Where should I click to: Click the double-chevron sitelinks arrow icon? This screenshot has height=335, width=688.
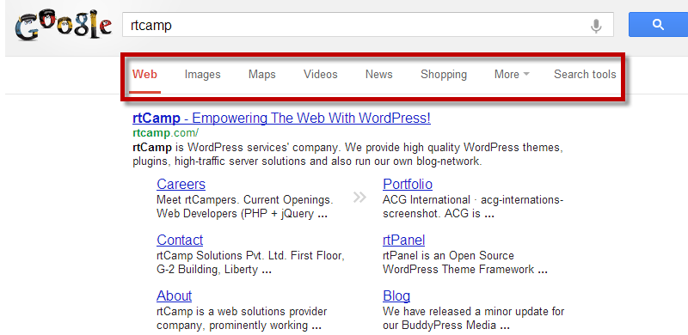click(359, 198)
